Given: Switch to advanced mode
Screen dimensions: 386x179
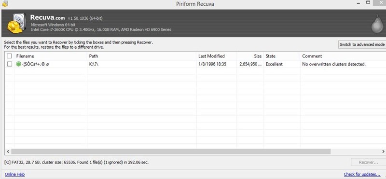Looking at the screenshot, I should [x=362, y=44].
